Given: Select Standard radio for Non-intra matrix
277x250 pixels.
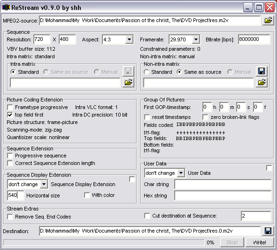Looking at the screenshot, I should 146,72.
